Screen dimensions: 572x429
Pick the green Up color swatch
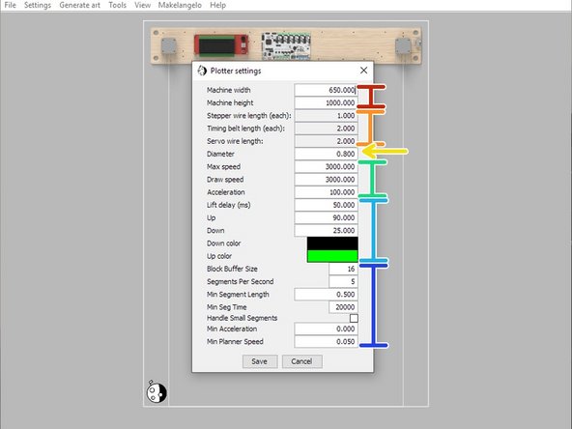pos(332,256)
